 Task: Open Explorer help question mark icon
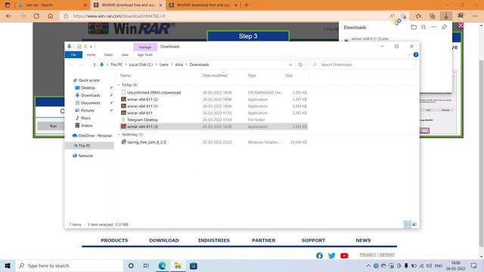(x=416, y=54)
